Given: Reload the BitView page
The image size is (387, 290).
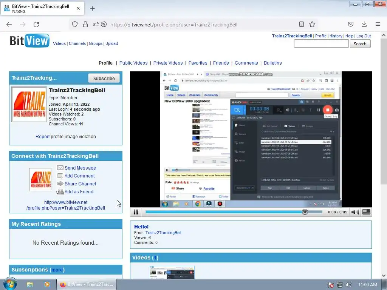Looking at the screenshot, I should [36, 25].
